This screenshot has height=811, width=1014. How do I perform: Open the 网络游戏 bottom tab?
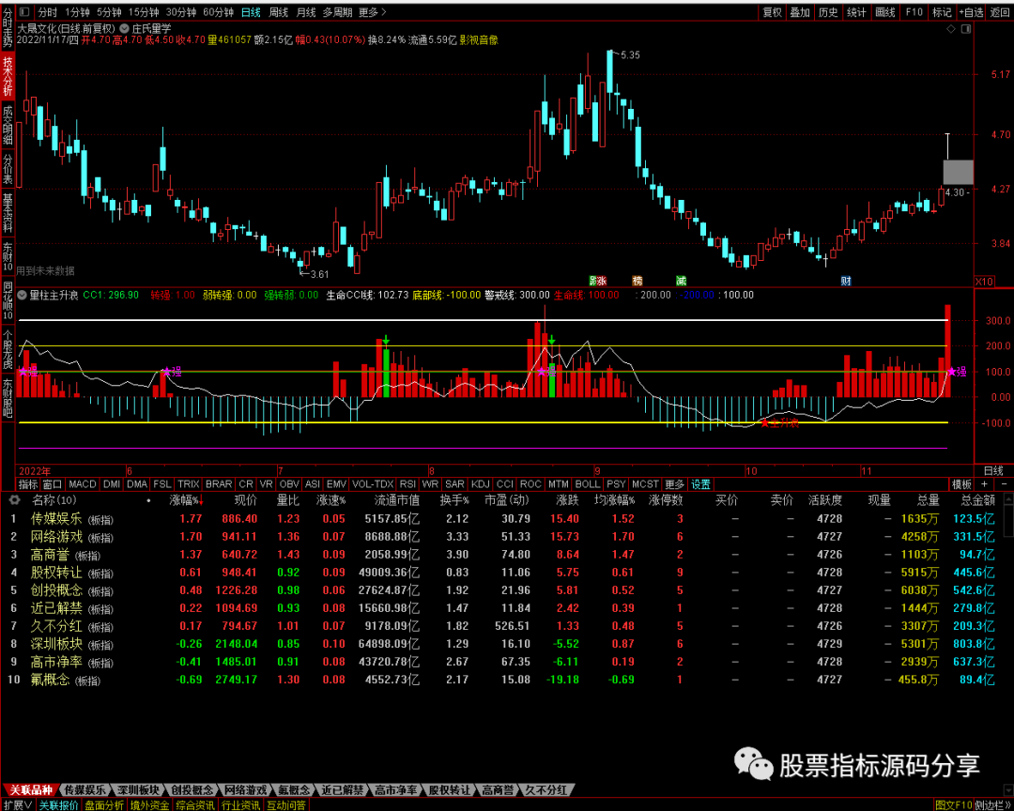point(245,790)
